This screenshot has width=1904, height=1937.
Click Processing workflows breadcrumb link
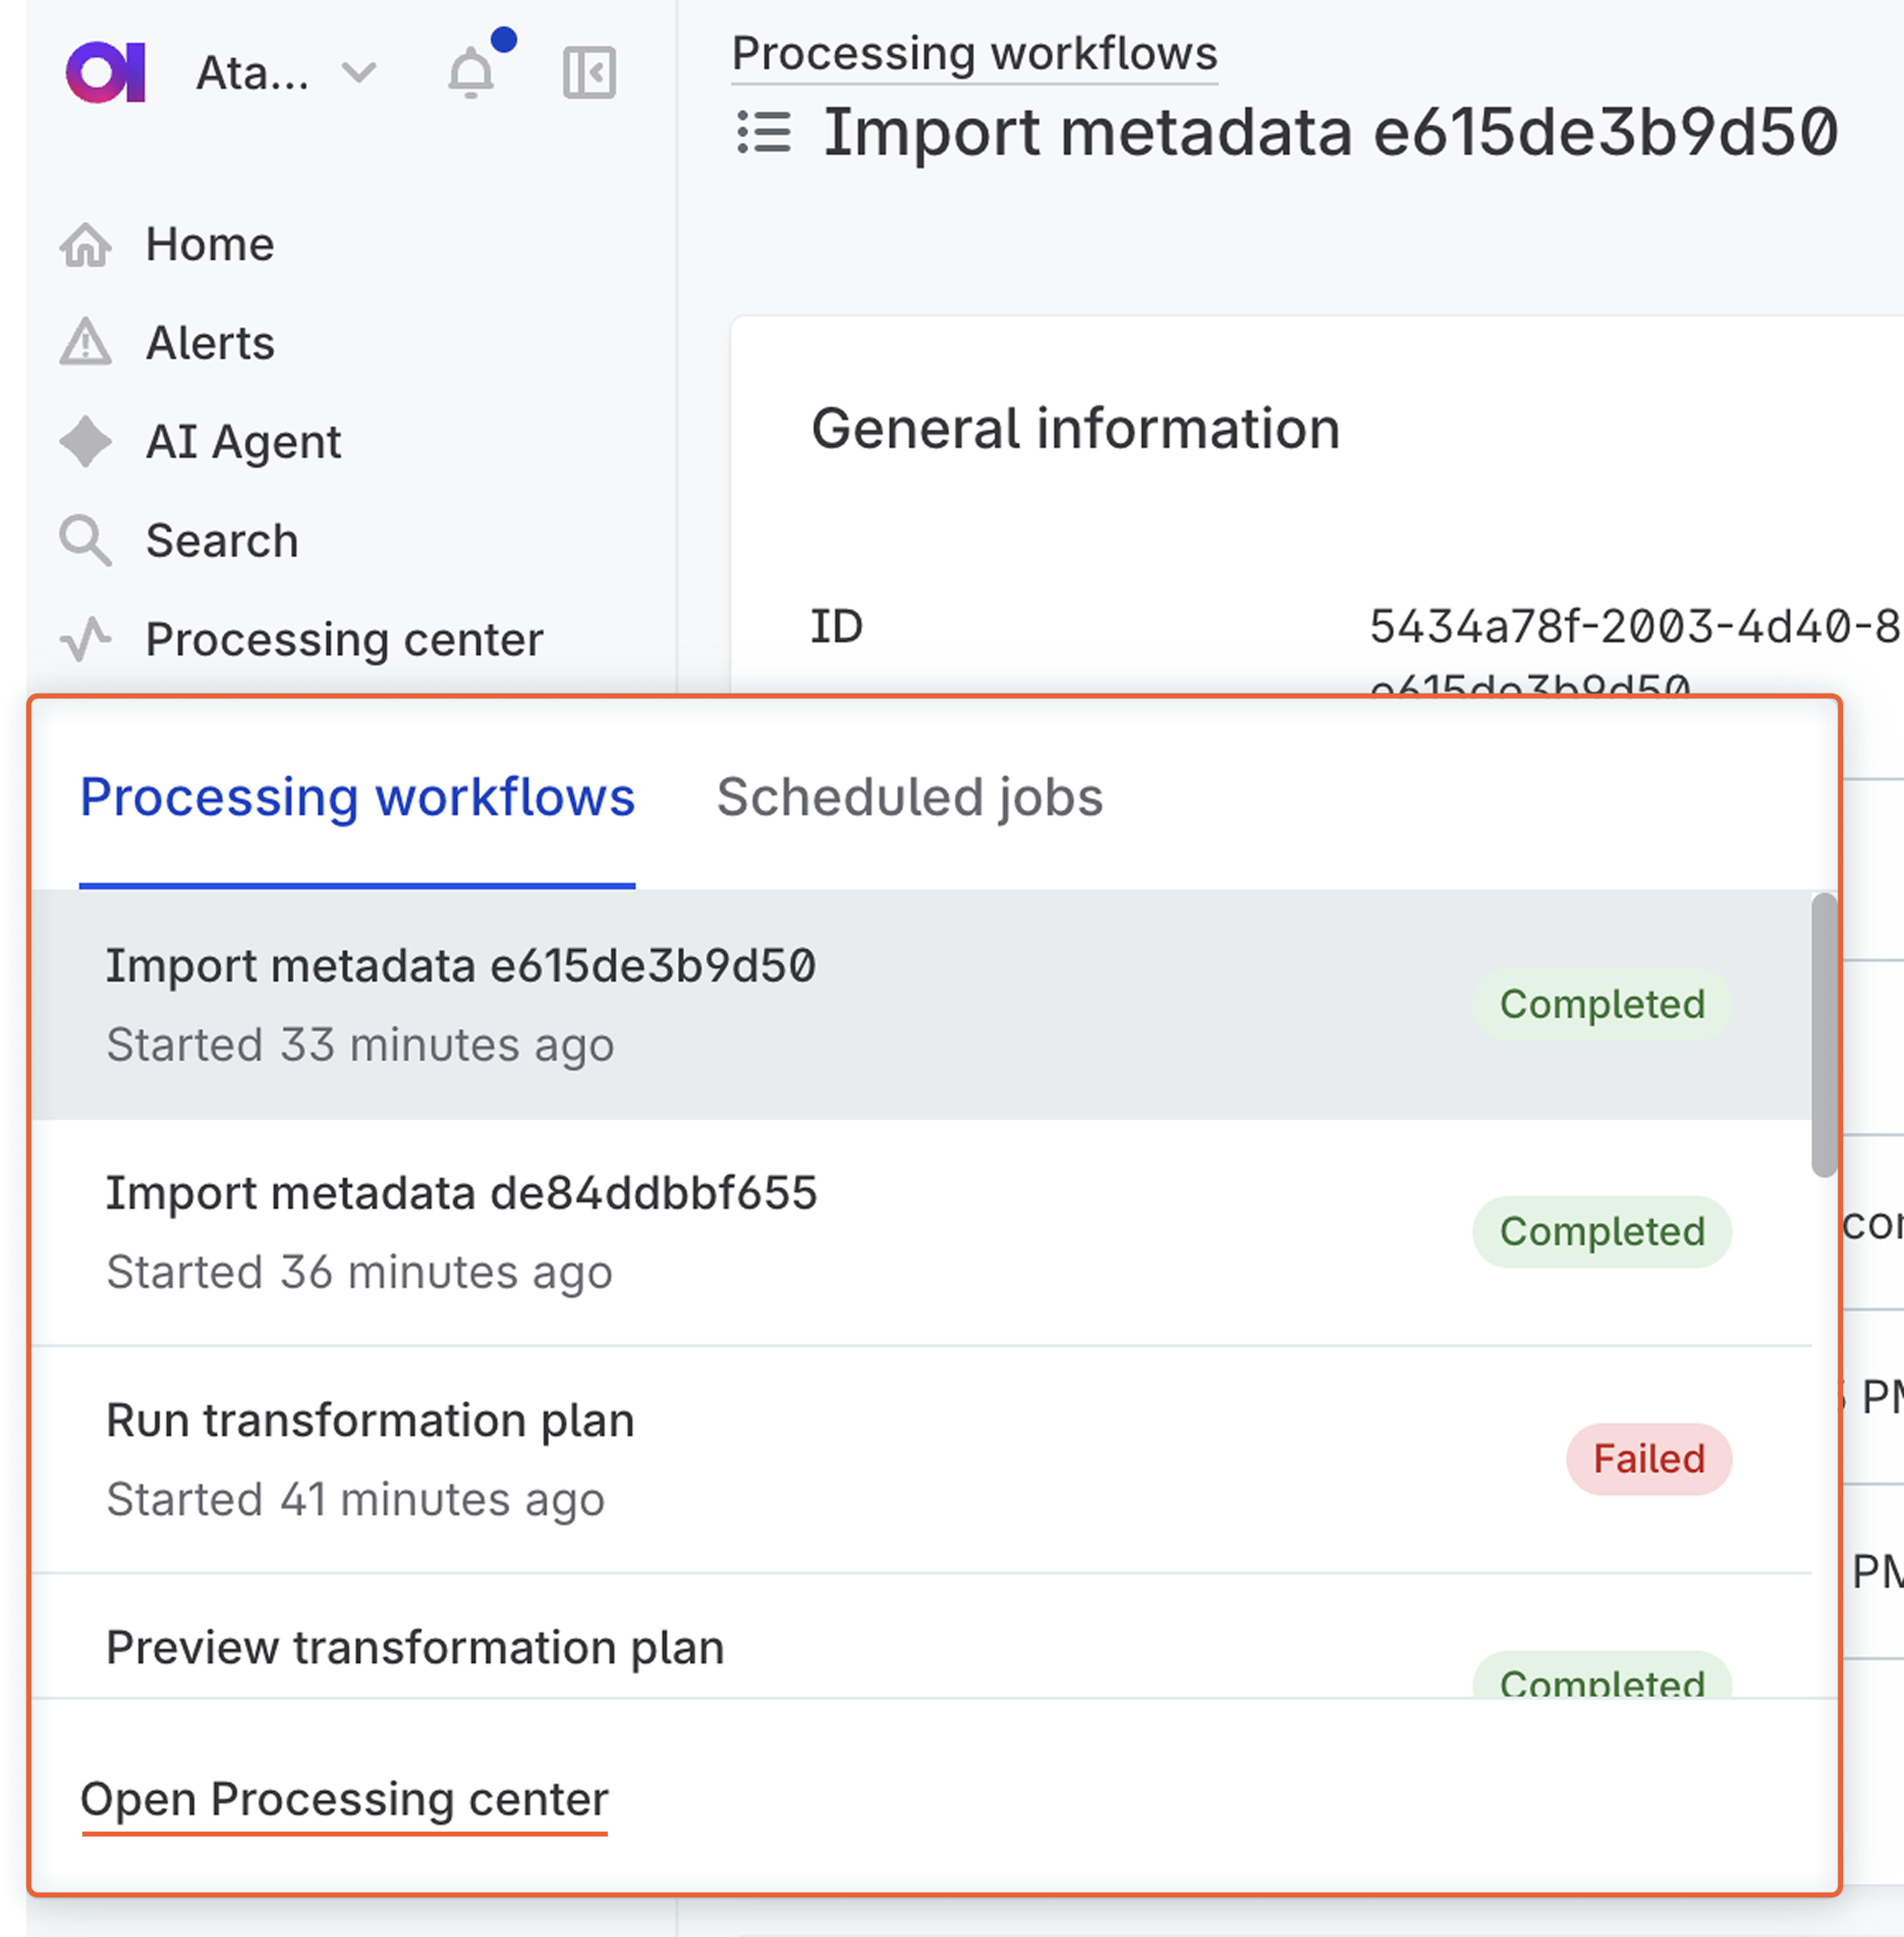click(x=974, y=54)
